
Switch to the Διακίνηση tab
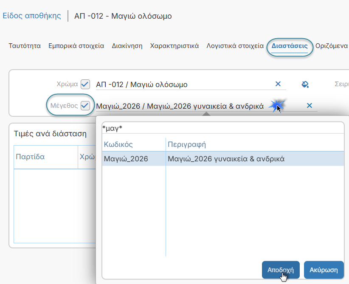[x=127, y=46]
